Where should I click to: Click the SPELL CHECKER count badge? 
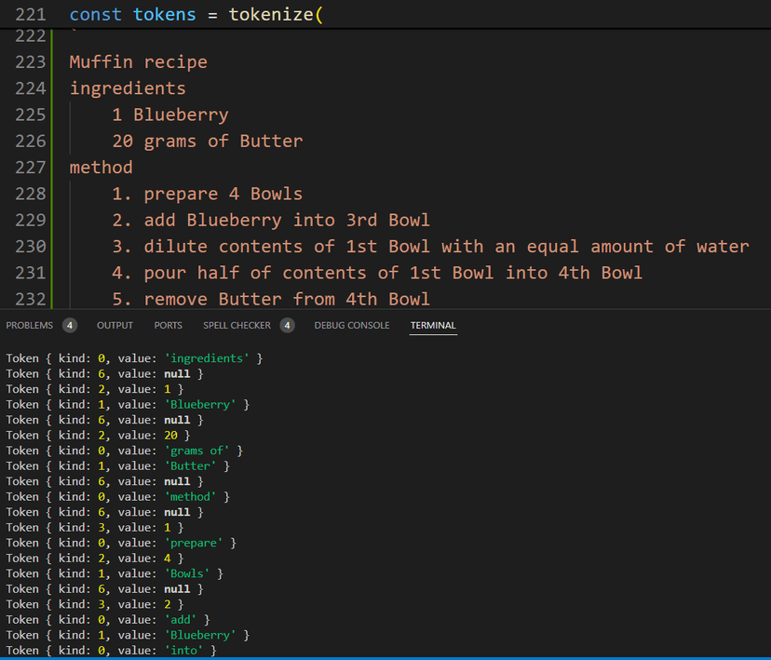click(x=288, y=325)
